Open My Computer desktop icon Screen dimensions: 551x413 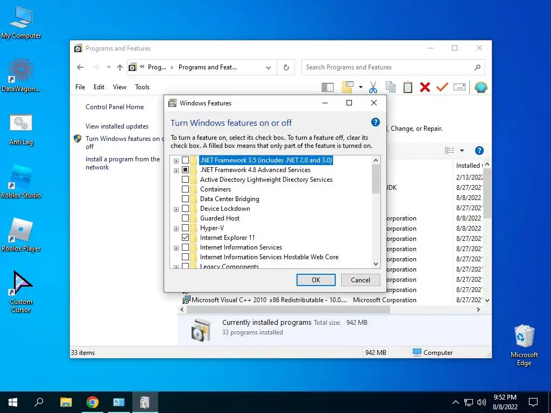[x=21, y=23]
